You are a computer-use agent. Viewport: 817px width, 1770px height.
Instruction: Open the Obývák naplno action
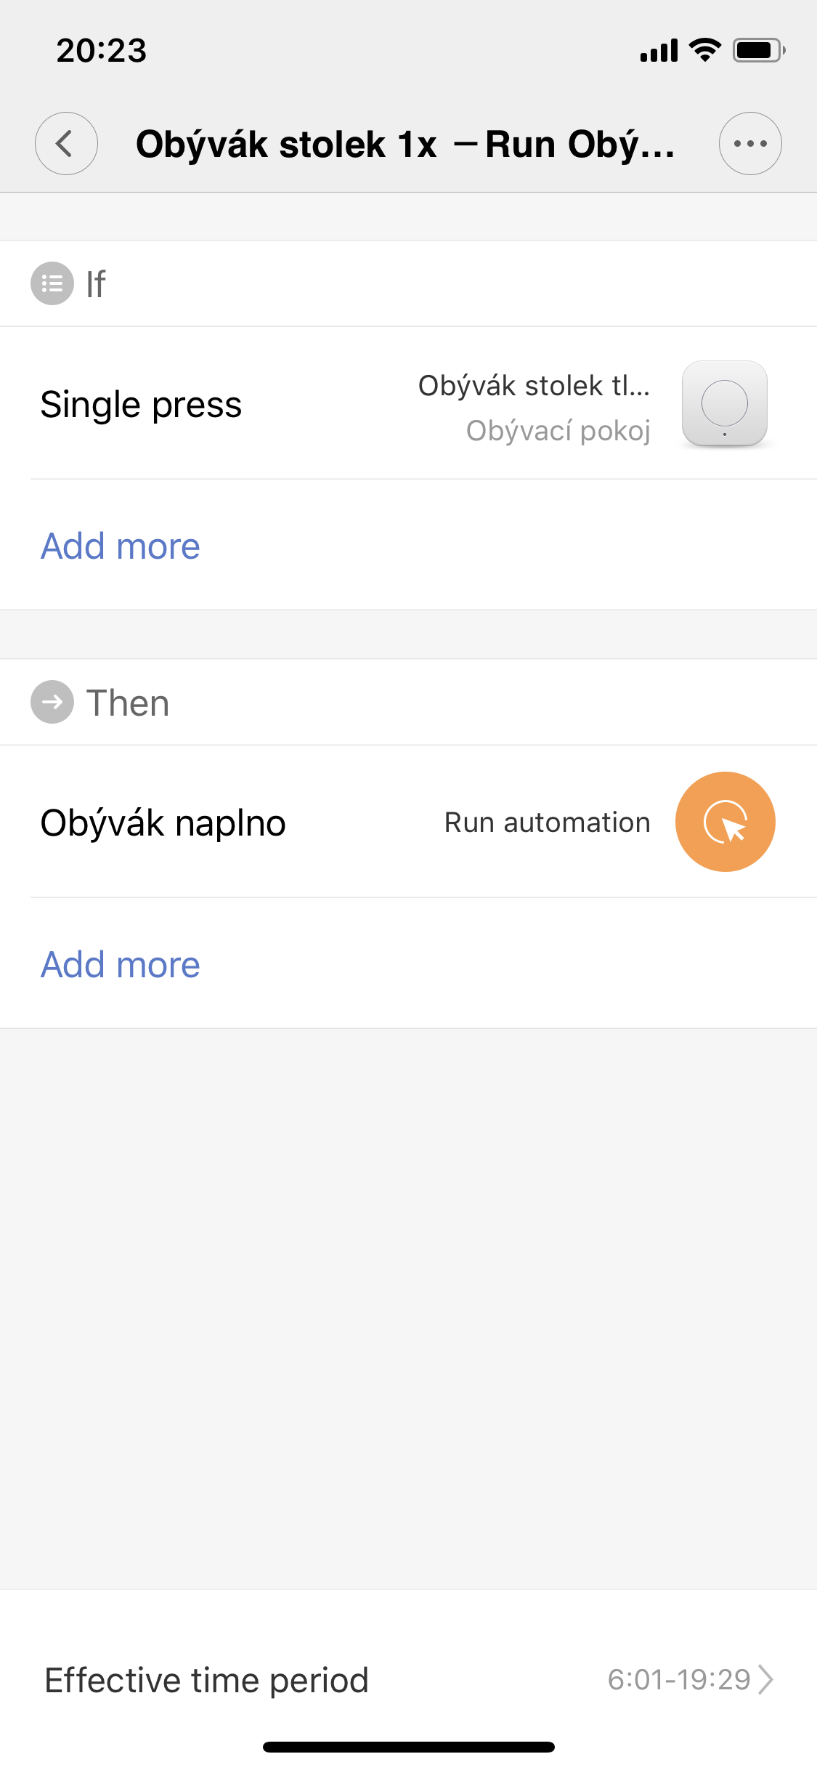click(x=163, y=823)
